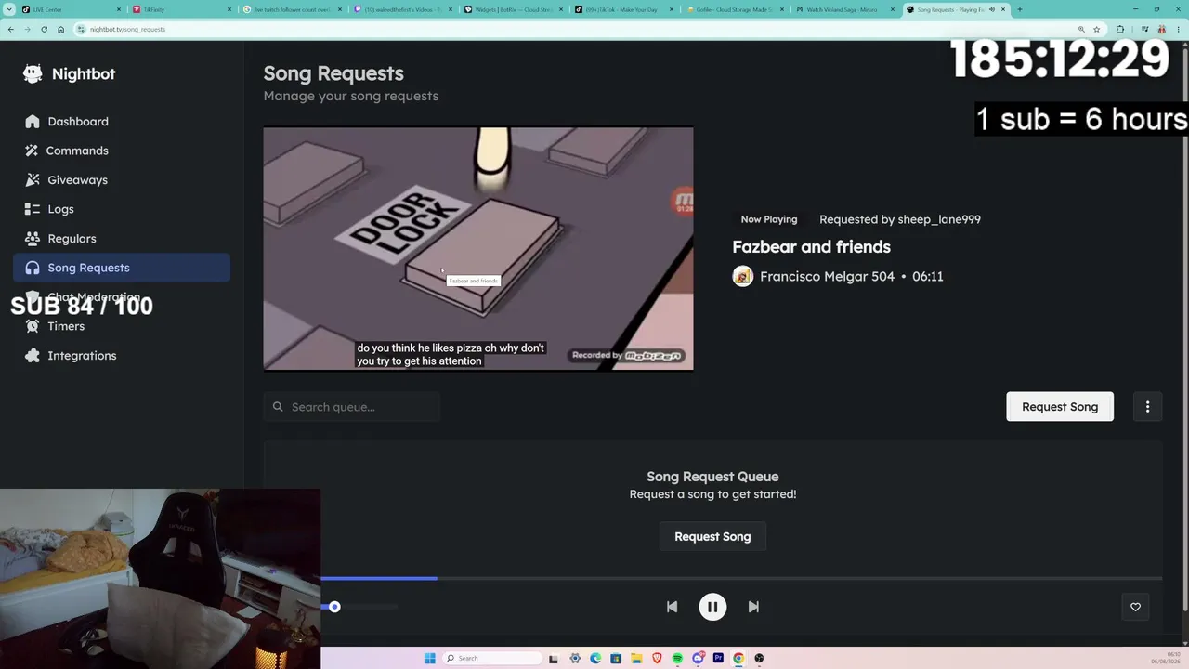Open the browser zoom magnifier icon

[1081, 29]
